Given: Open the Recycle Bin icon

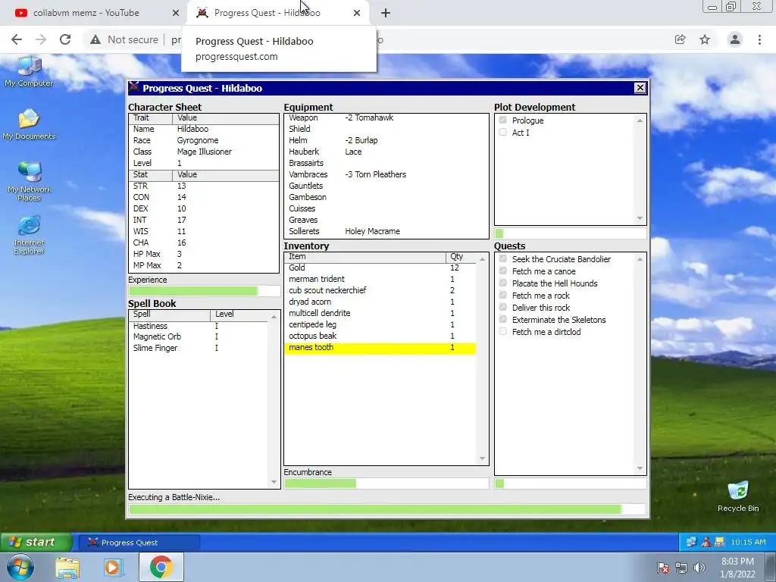Looking at the screenshot, I should tap(738, 496).
